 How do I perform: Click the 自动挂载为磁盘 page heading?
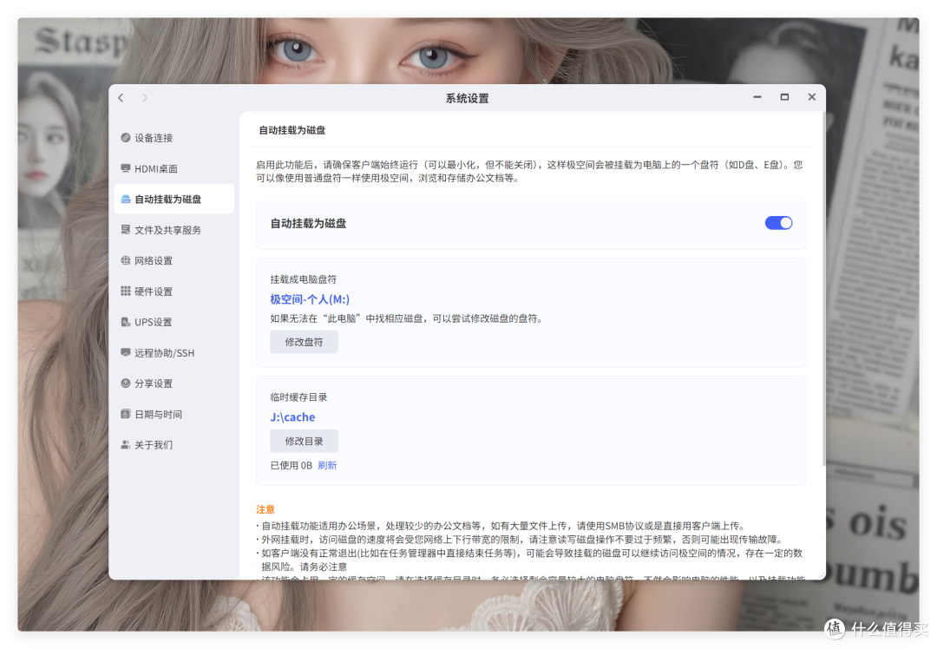point(292,129)
